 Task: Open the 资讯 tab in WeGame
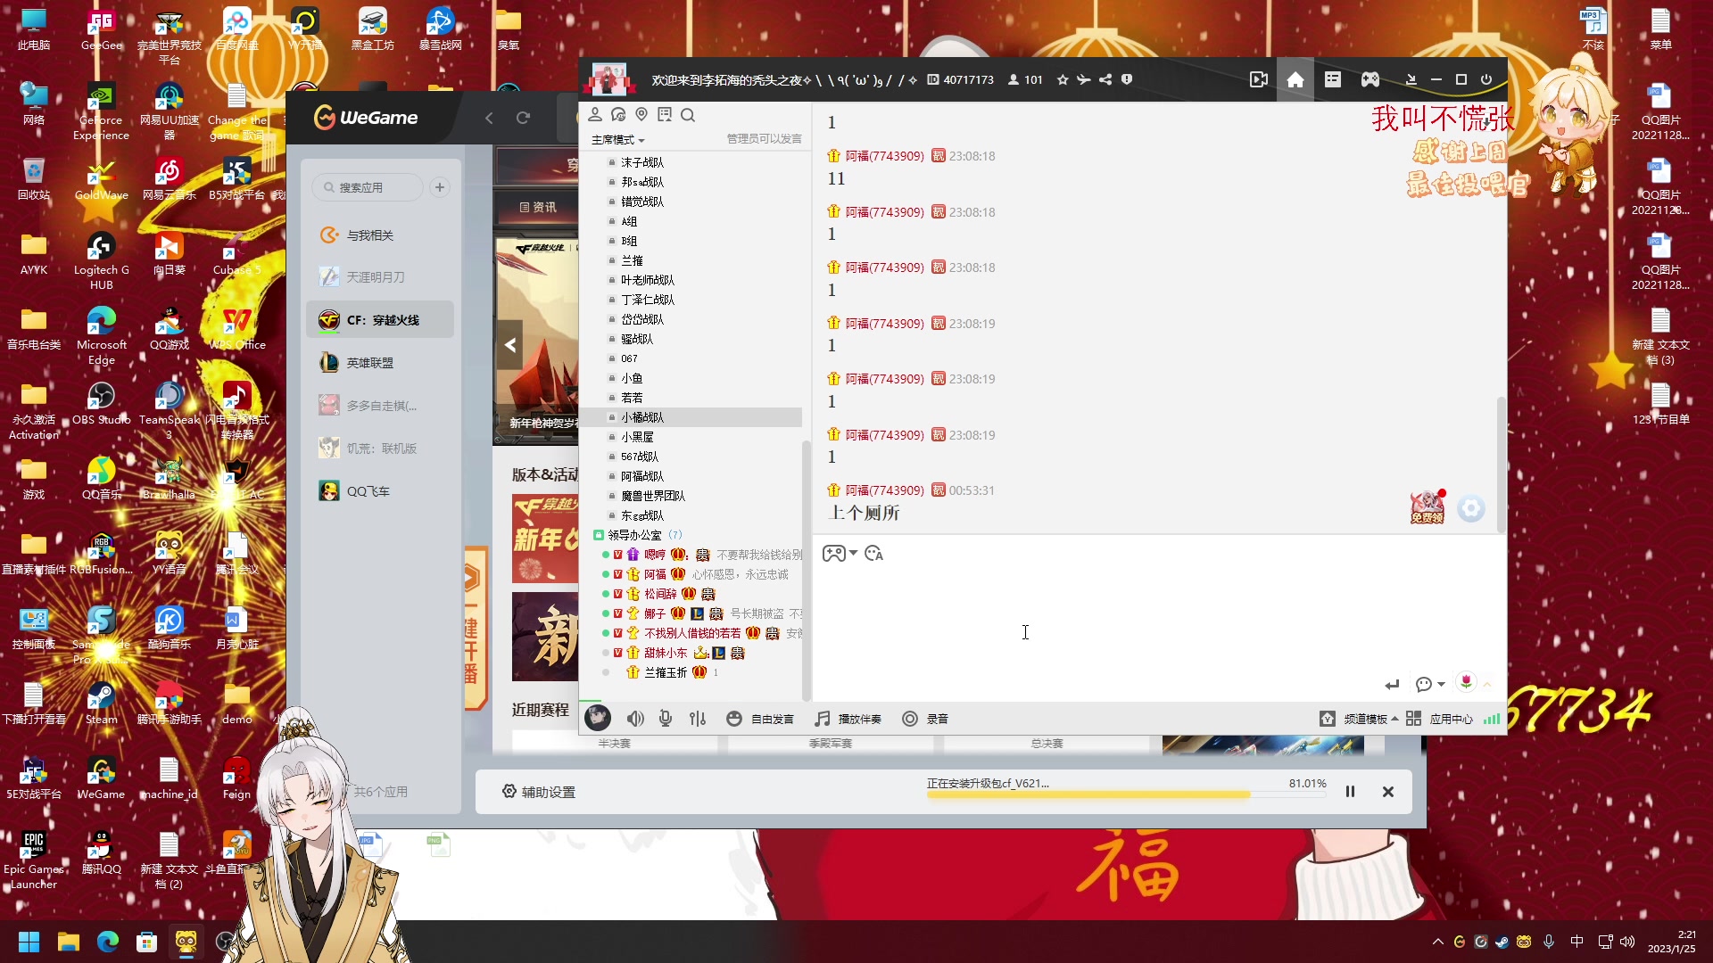point(538,207)
